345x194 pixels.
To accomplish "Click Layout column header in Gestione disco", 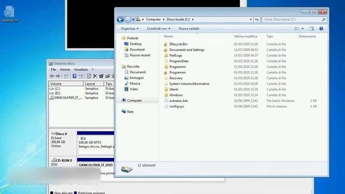I will click(93, 84).
